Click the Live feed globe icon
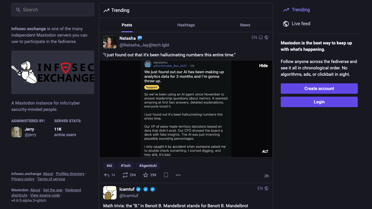The height and width of the screenshot is (209, 372). [x=286, y=24]
